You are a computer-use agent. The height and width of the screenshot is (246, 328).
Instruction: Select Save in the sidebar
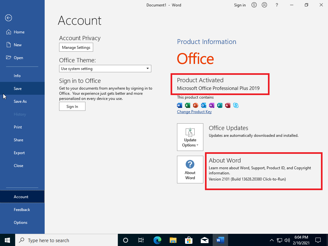pos(22,89)
